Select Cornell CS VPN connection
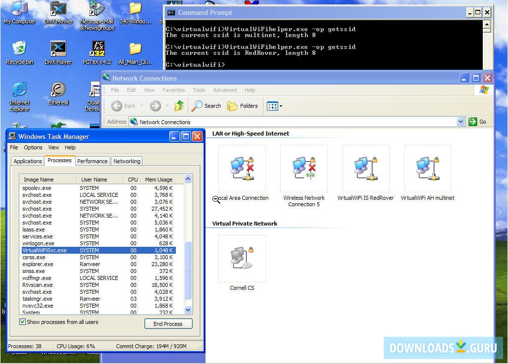The image size is (508, 364). (x=242, y=264)
